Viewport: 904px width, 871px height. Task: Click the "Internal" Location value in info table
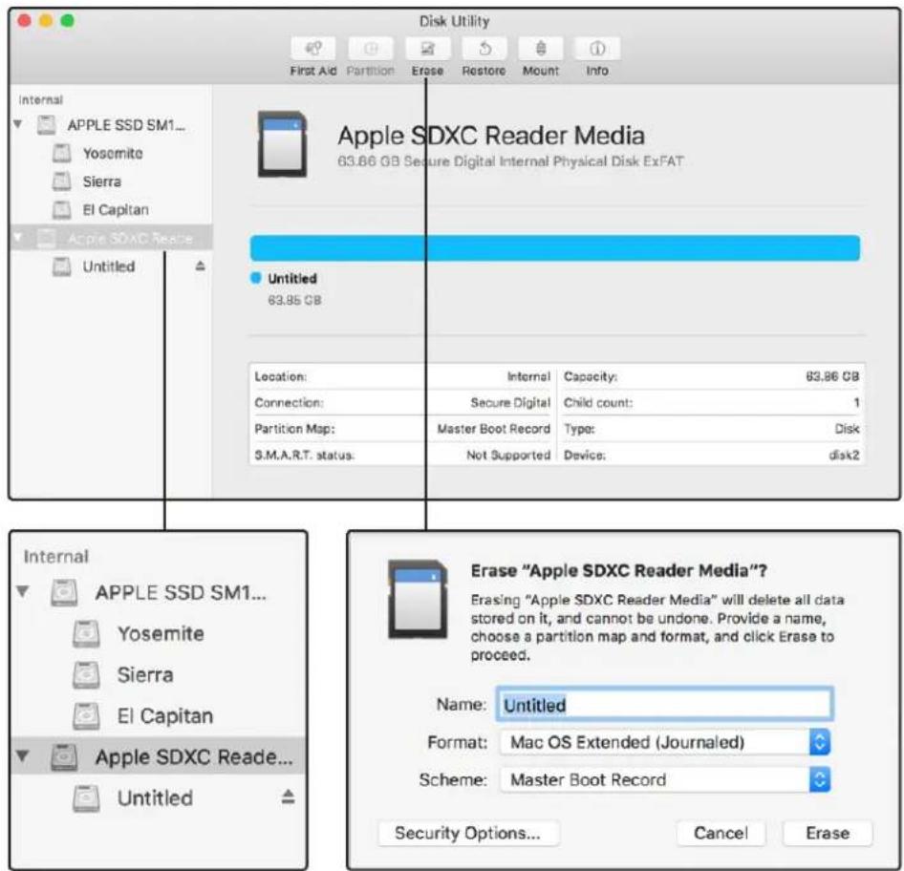(x=528, y=376)
